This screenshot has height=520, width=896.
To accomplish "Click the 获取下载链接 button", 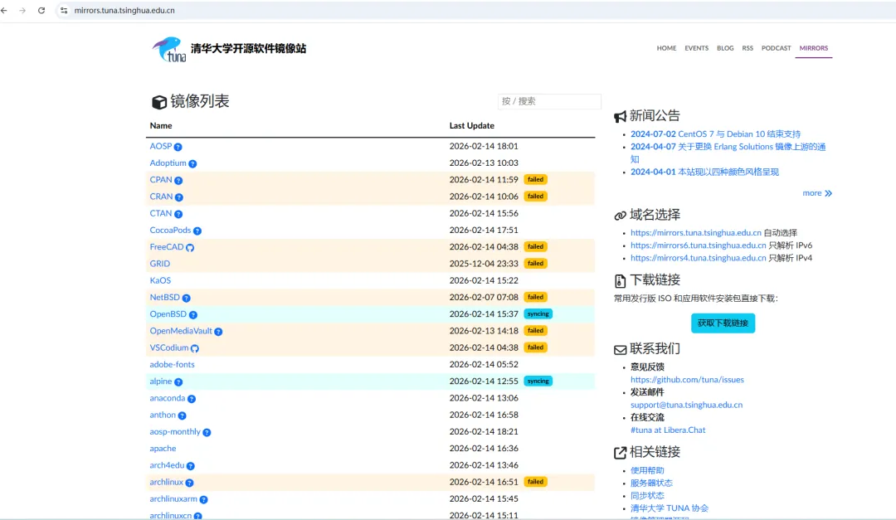I will coord(723,323).
